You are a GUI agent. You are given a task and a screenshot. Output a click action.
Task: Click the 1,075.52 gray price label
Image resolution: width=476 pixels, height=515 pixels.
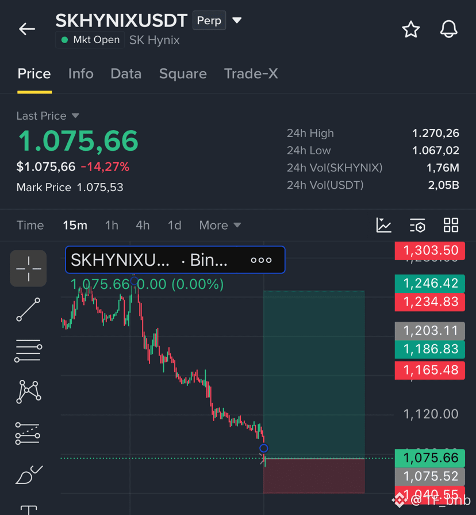430,476
